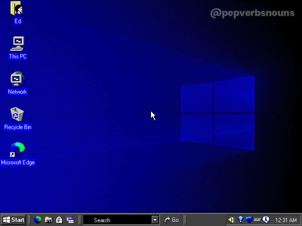Select the Microsoft Edge label text

click(18, 162)
